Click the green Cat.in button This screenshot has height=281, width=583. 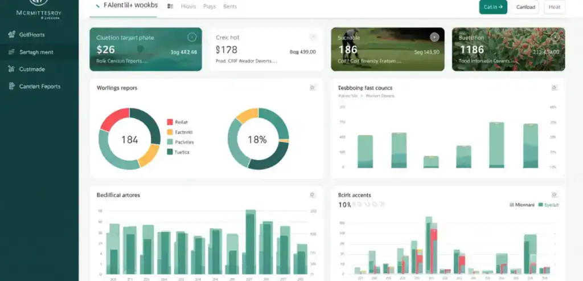tap(492, 7)
